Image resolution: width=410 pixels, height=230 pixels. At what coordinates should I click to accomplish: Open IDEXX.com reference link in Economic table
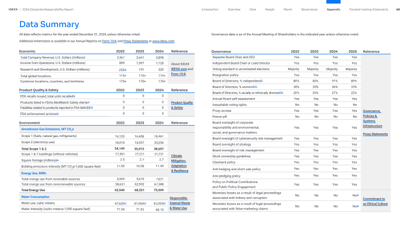tap(178, 68)
